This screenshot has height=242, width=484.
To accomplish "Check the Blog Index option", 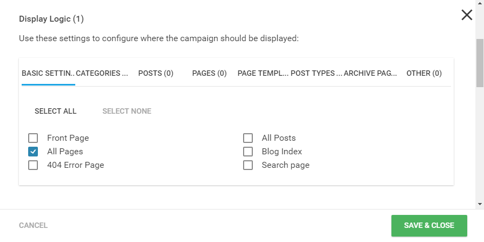I will (x=248, y=152).
